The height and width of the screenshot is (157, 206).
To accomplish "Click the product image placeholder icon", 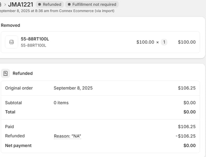I will [12, 42].
